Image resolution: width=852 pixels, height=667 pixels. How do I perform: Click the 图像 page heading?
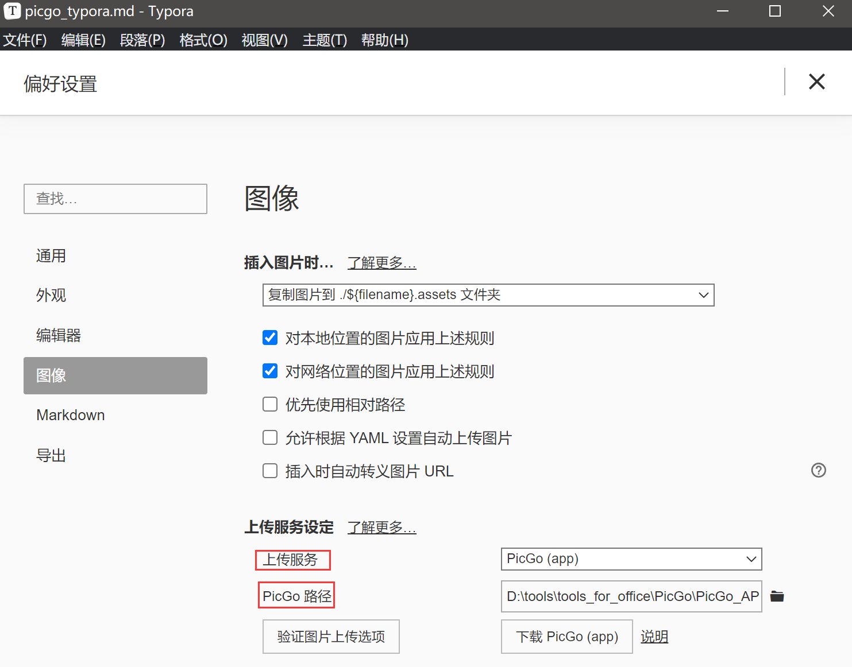click(272, 199)
